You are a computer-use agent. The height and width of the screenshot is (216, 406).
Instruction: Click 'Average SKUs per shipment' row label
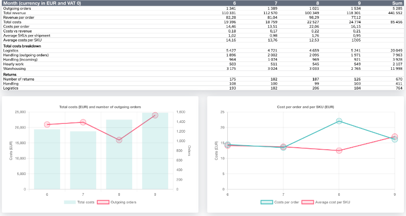coord(27,35)
